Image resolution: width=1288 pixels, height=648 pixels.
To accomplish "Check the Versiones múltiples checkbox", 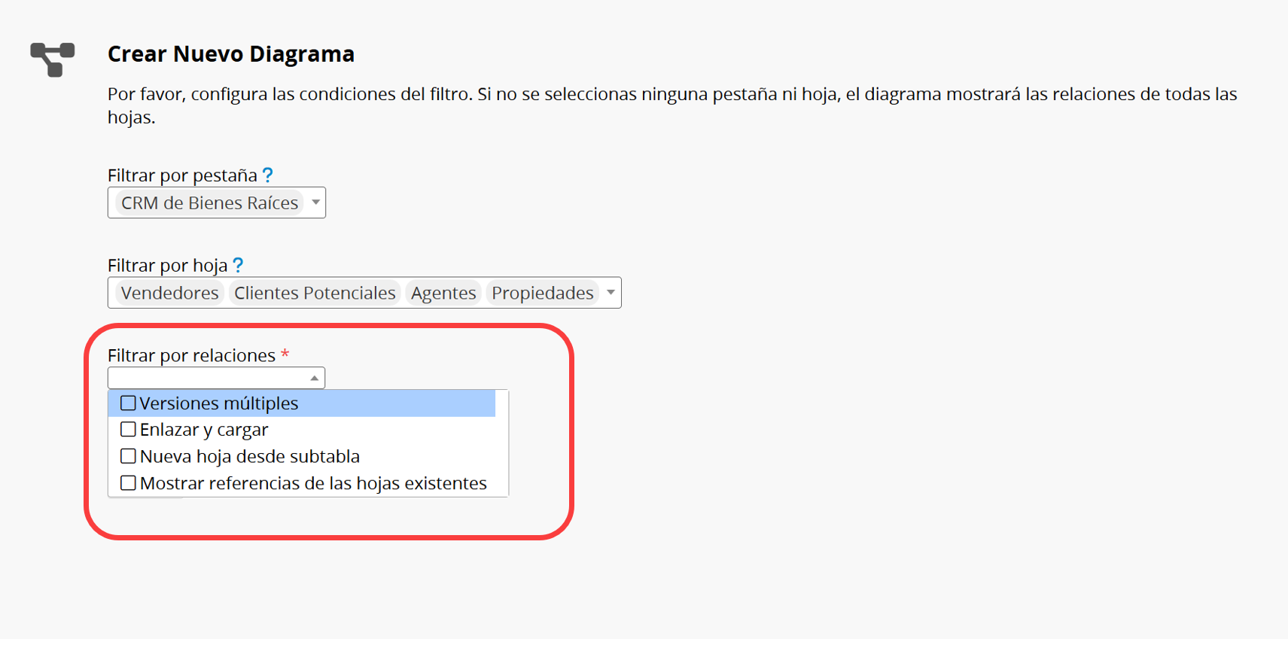I will 129,403.
